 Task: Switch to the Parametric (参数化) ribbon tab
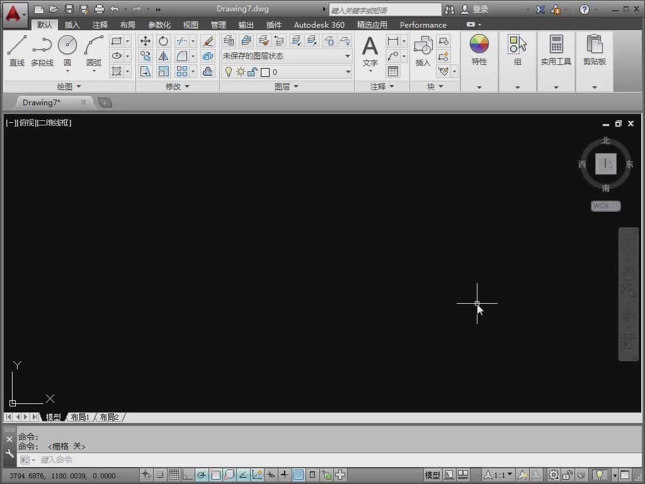(159, 25)
